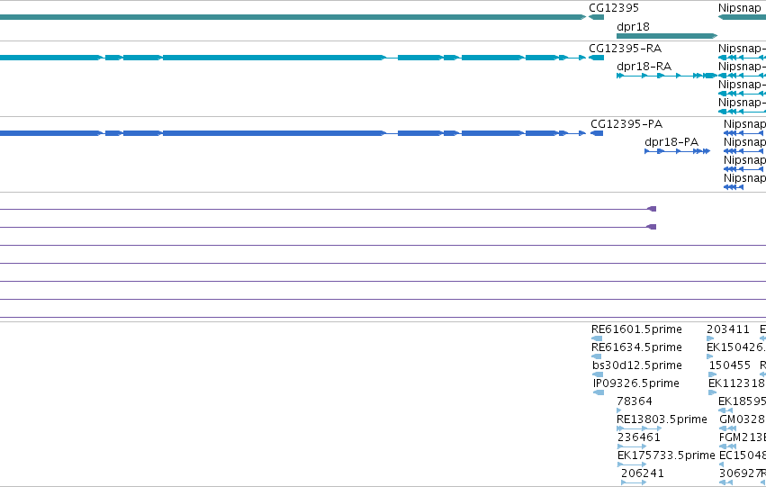Click the GM0328 EST label

742,419
